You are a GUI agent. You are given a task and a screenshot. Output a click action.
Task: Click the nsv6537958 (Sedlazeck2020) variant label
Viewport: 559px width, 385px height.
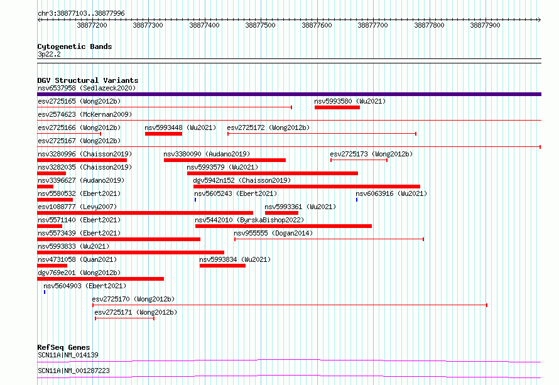click(87, 88)
